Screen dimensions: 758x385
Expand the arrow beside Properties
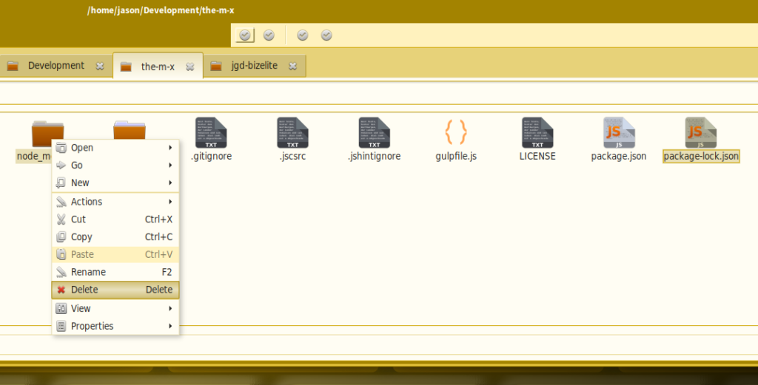coord(170,326)
